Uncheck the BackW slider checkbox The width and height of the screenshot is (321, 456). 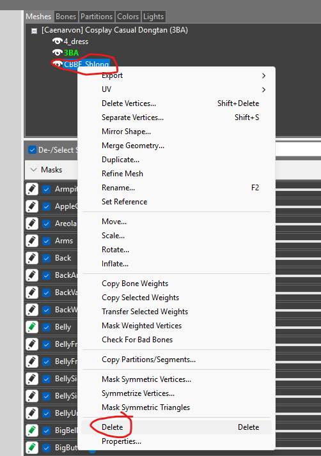46,310
